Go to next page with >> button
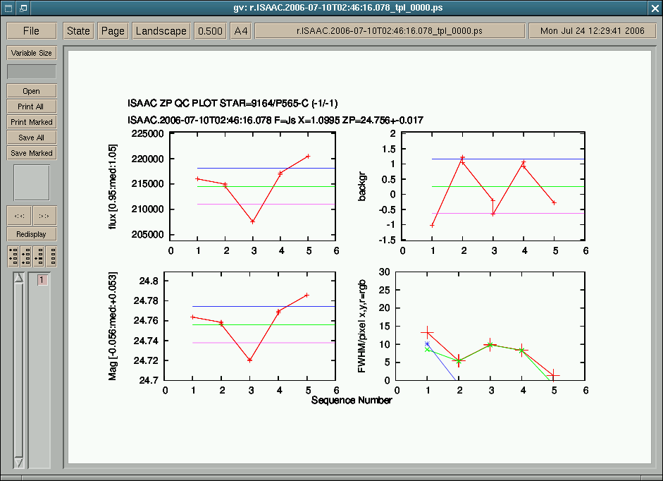This screenshot has height=481, width=663. (x=44, y=216)
